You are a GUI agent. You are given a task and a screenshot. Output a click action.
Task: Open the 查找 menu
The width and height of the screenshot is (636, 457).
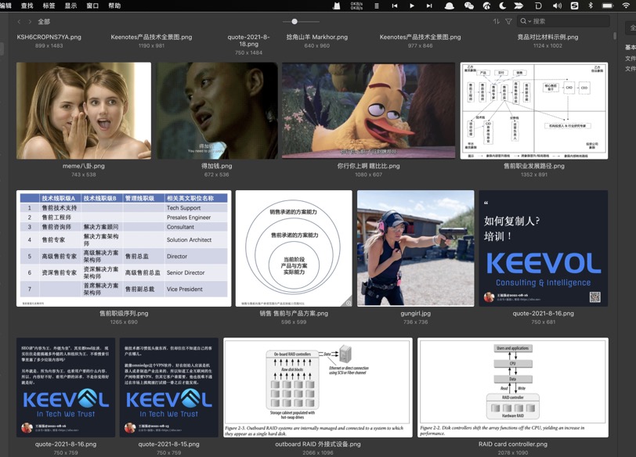(27, 5)
